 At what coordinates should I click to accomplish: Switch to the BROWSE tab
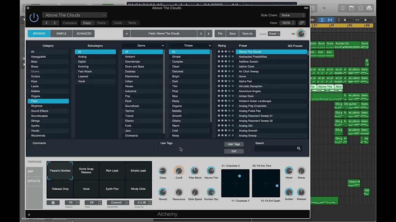click(39, 34)
